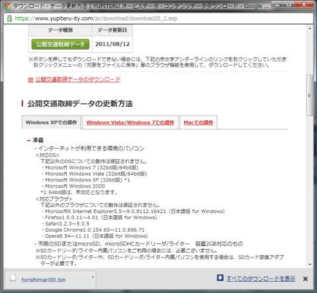Click the small icon beside the download link
This screenshot has height=293, width=317.
31,80
